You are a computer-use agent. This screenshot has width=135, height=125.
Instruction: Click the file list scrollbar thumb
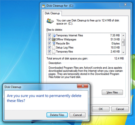click(123, 42)
